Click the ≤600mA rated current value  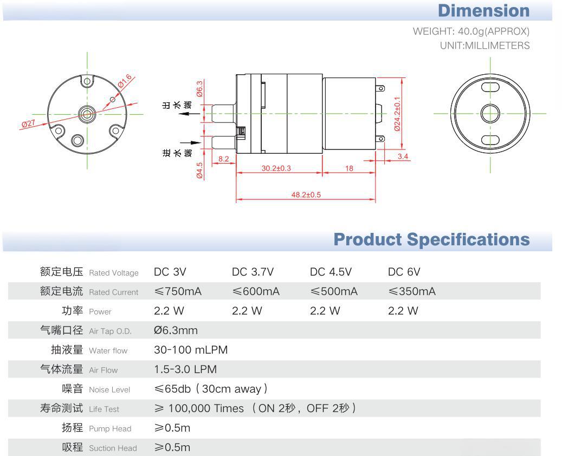click(x=255, y=292)
